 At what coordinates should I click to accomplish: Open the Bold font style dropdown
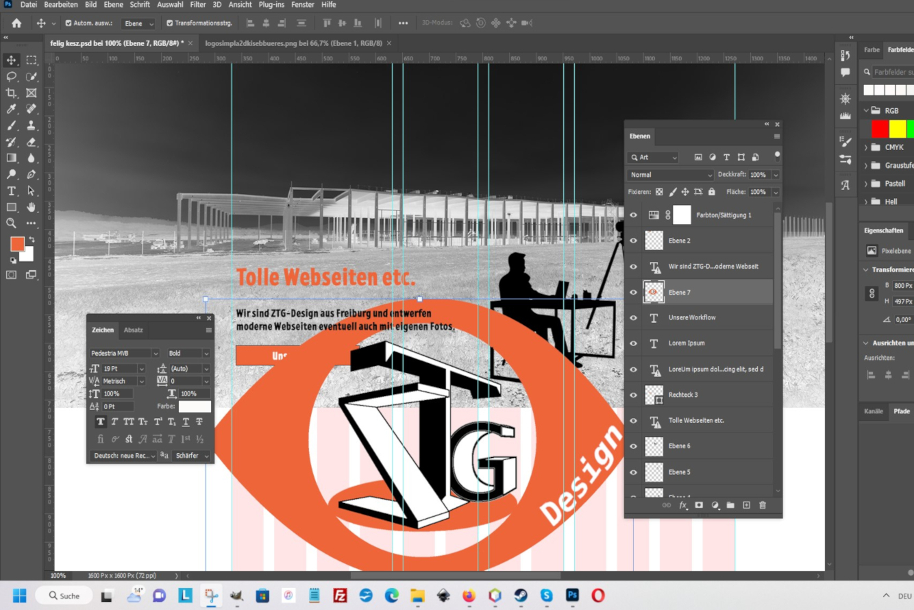[188, 353]
